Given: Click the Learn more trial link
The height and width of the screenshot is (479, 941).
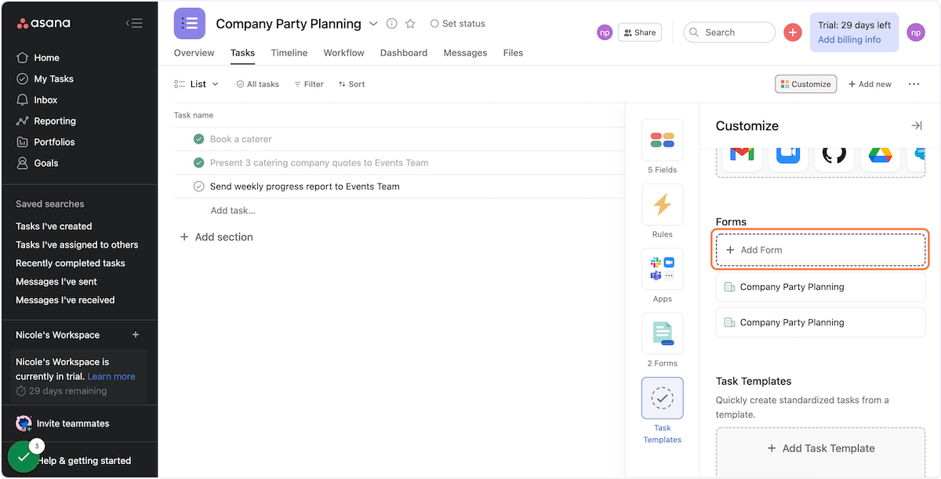Looking at the screenshot, I should 111,376.
